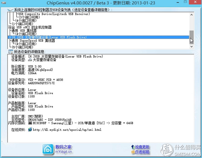Click the myDigit house logo icon
Image resolution: width=202 pixels, height=158 pixels.
click(x=48, y=149)
